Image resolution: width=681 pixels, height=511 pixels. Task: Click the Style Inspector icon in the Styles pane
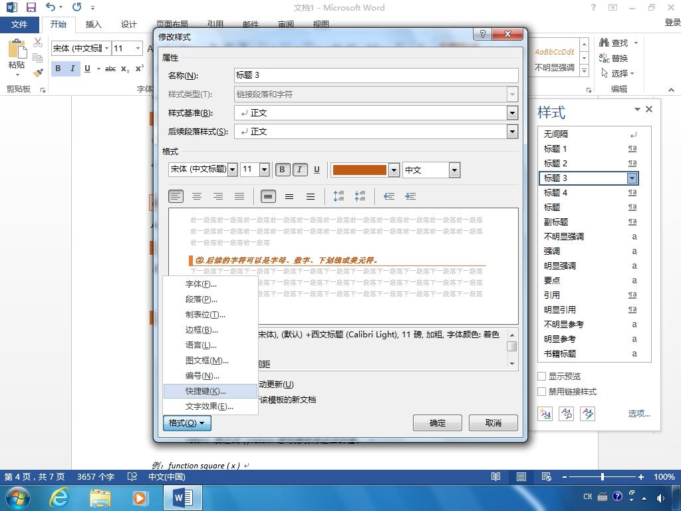coord(567,414)
